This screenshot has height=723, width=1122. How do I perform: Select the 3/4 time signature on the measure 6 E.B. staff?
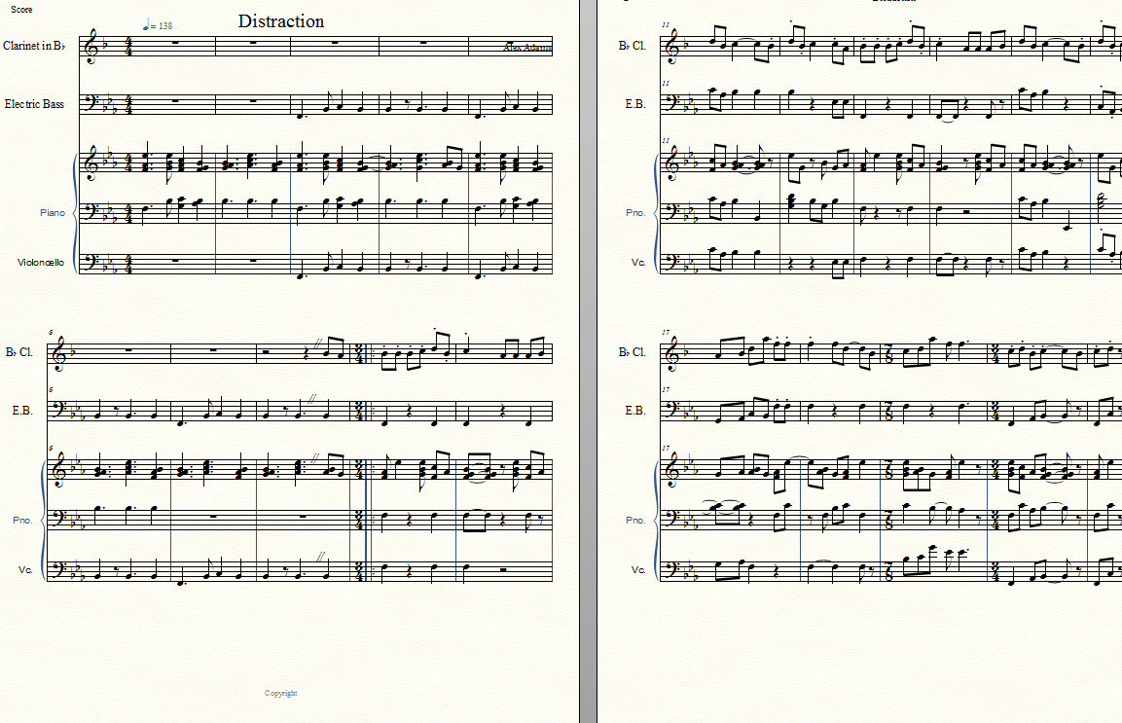tap(358, 412)
